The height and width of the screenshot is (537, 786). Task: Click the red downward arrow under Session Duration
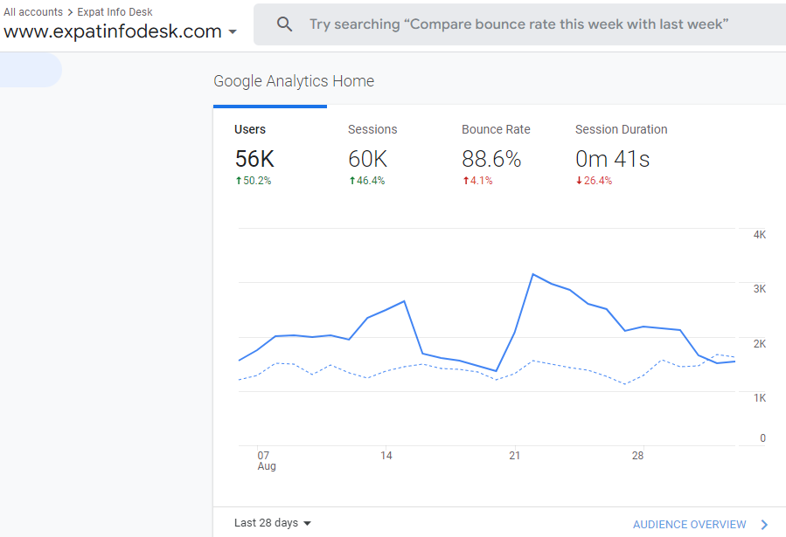coord(580,180)
